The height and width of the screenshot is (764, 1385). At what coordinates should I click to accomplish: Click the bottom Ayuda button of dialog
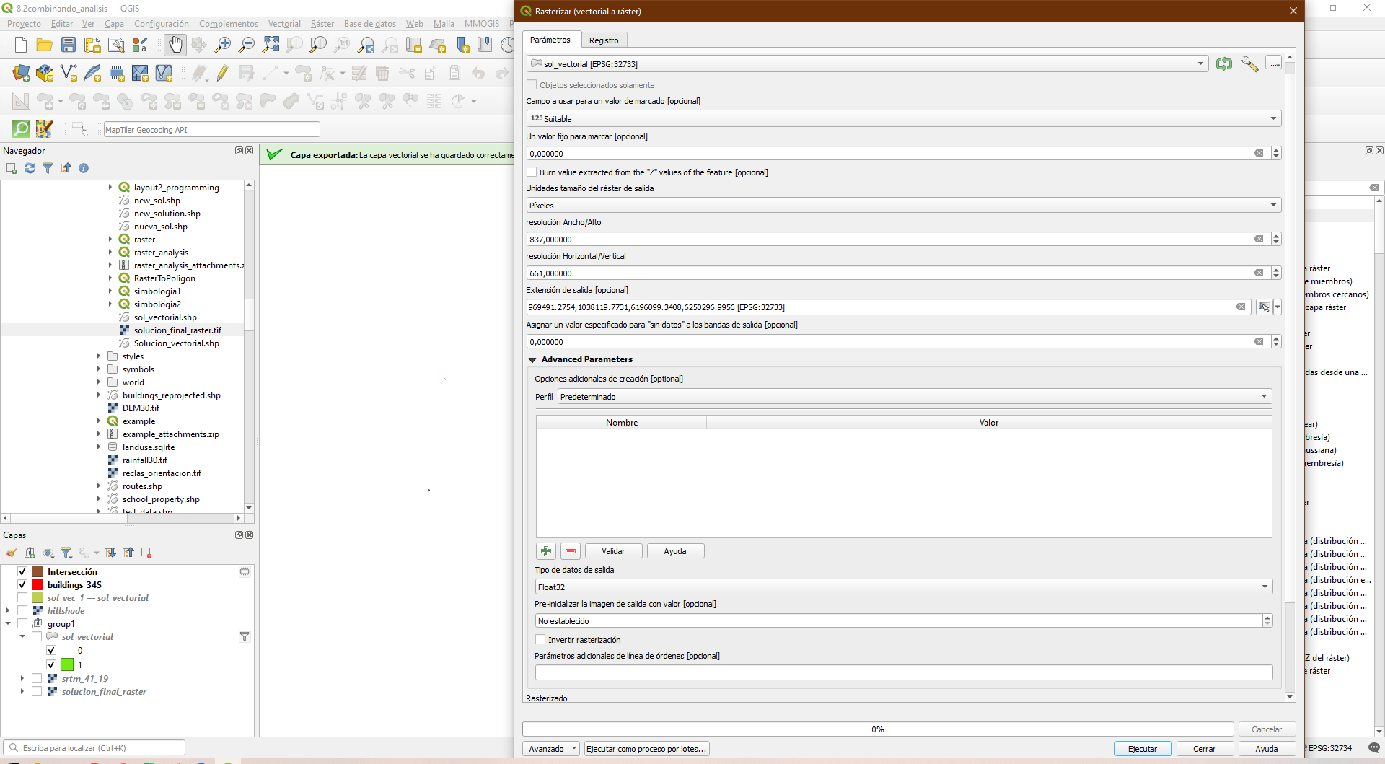click(x=1267, y=749)
